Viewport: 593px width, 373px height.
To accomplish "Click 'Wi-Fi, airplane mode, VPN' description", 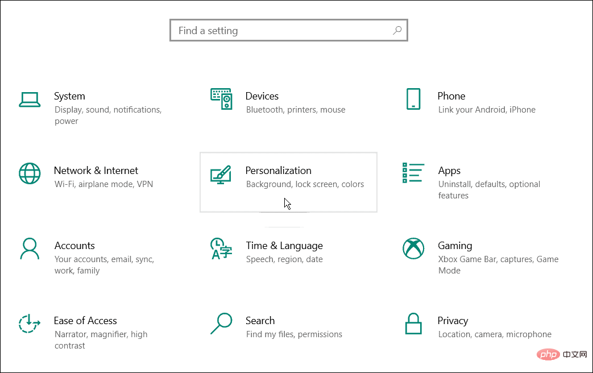I will (x=103, y=184).
